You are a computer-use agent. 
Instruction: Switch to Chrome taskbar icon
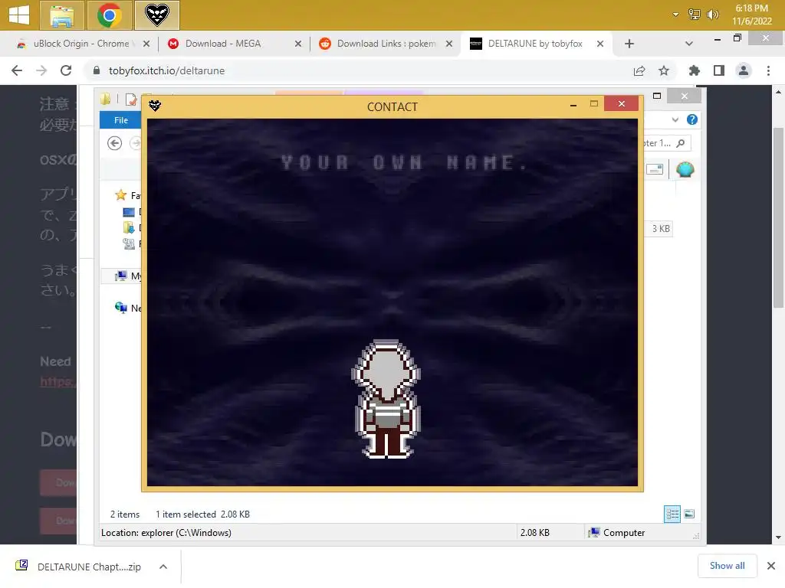[x=109, y=15]
